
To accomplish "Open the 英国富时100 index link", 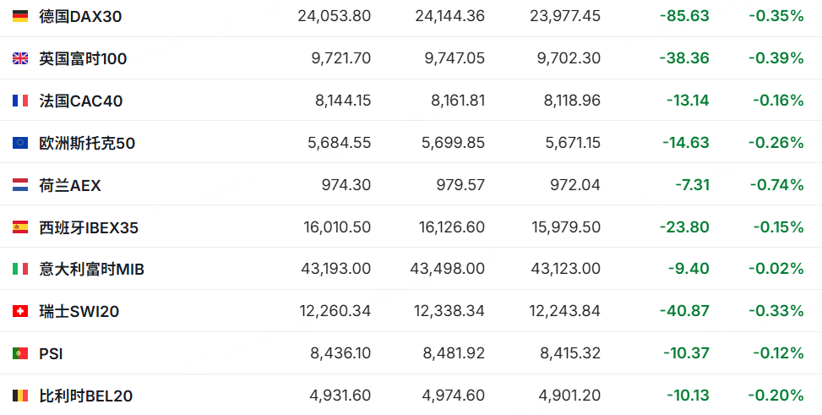I will click(x=83, y=58).
